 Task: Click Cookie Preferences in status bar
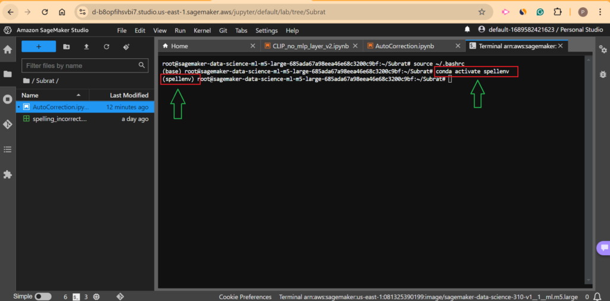coord(245,296)
